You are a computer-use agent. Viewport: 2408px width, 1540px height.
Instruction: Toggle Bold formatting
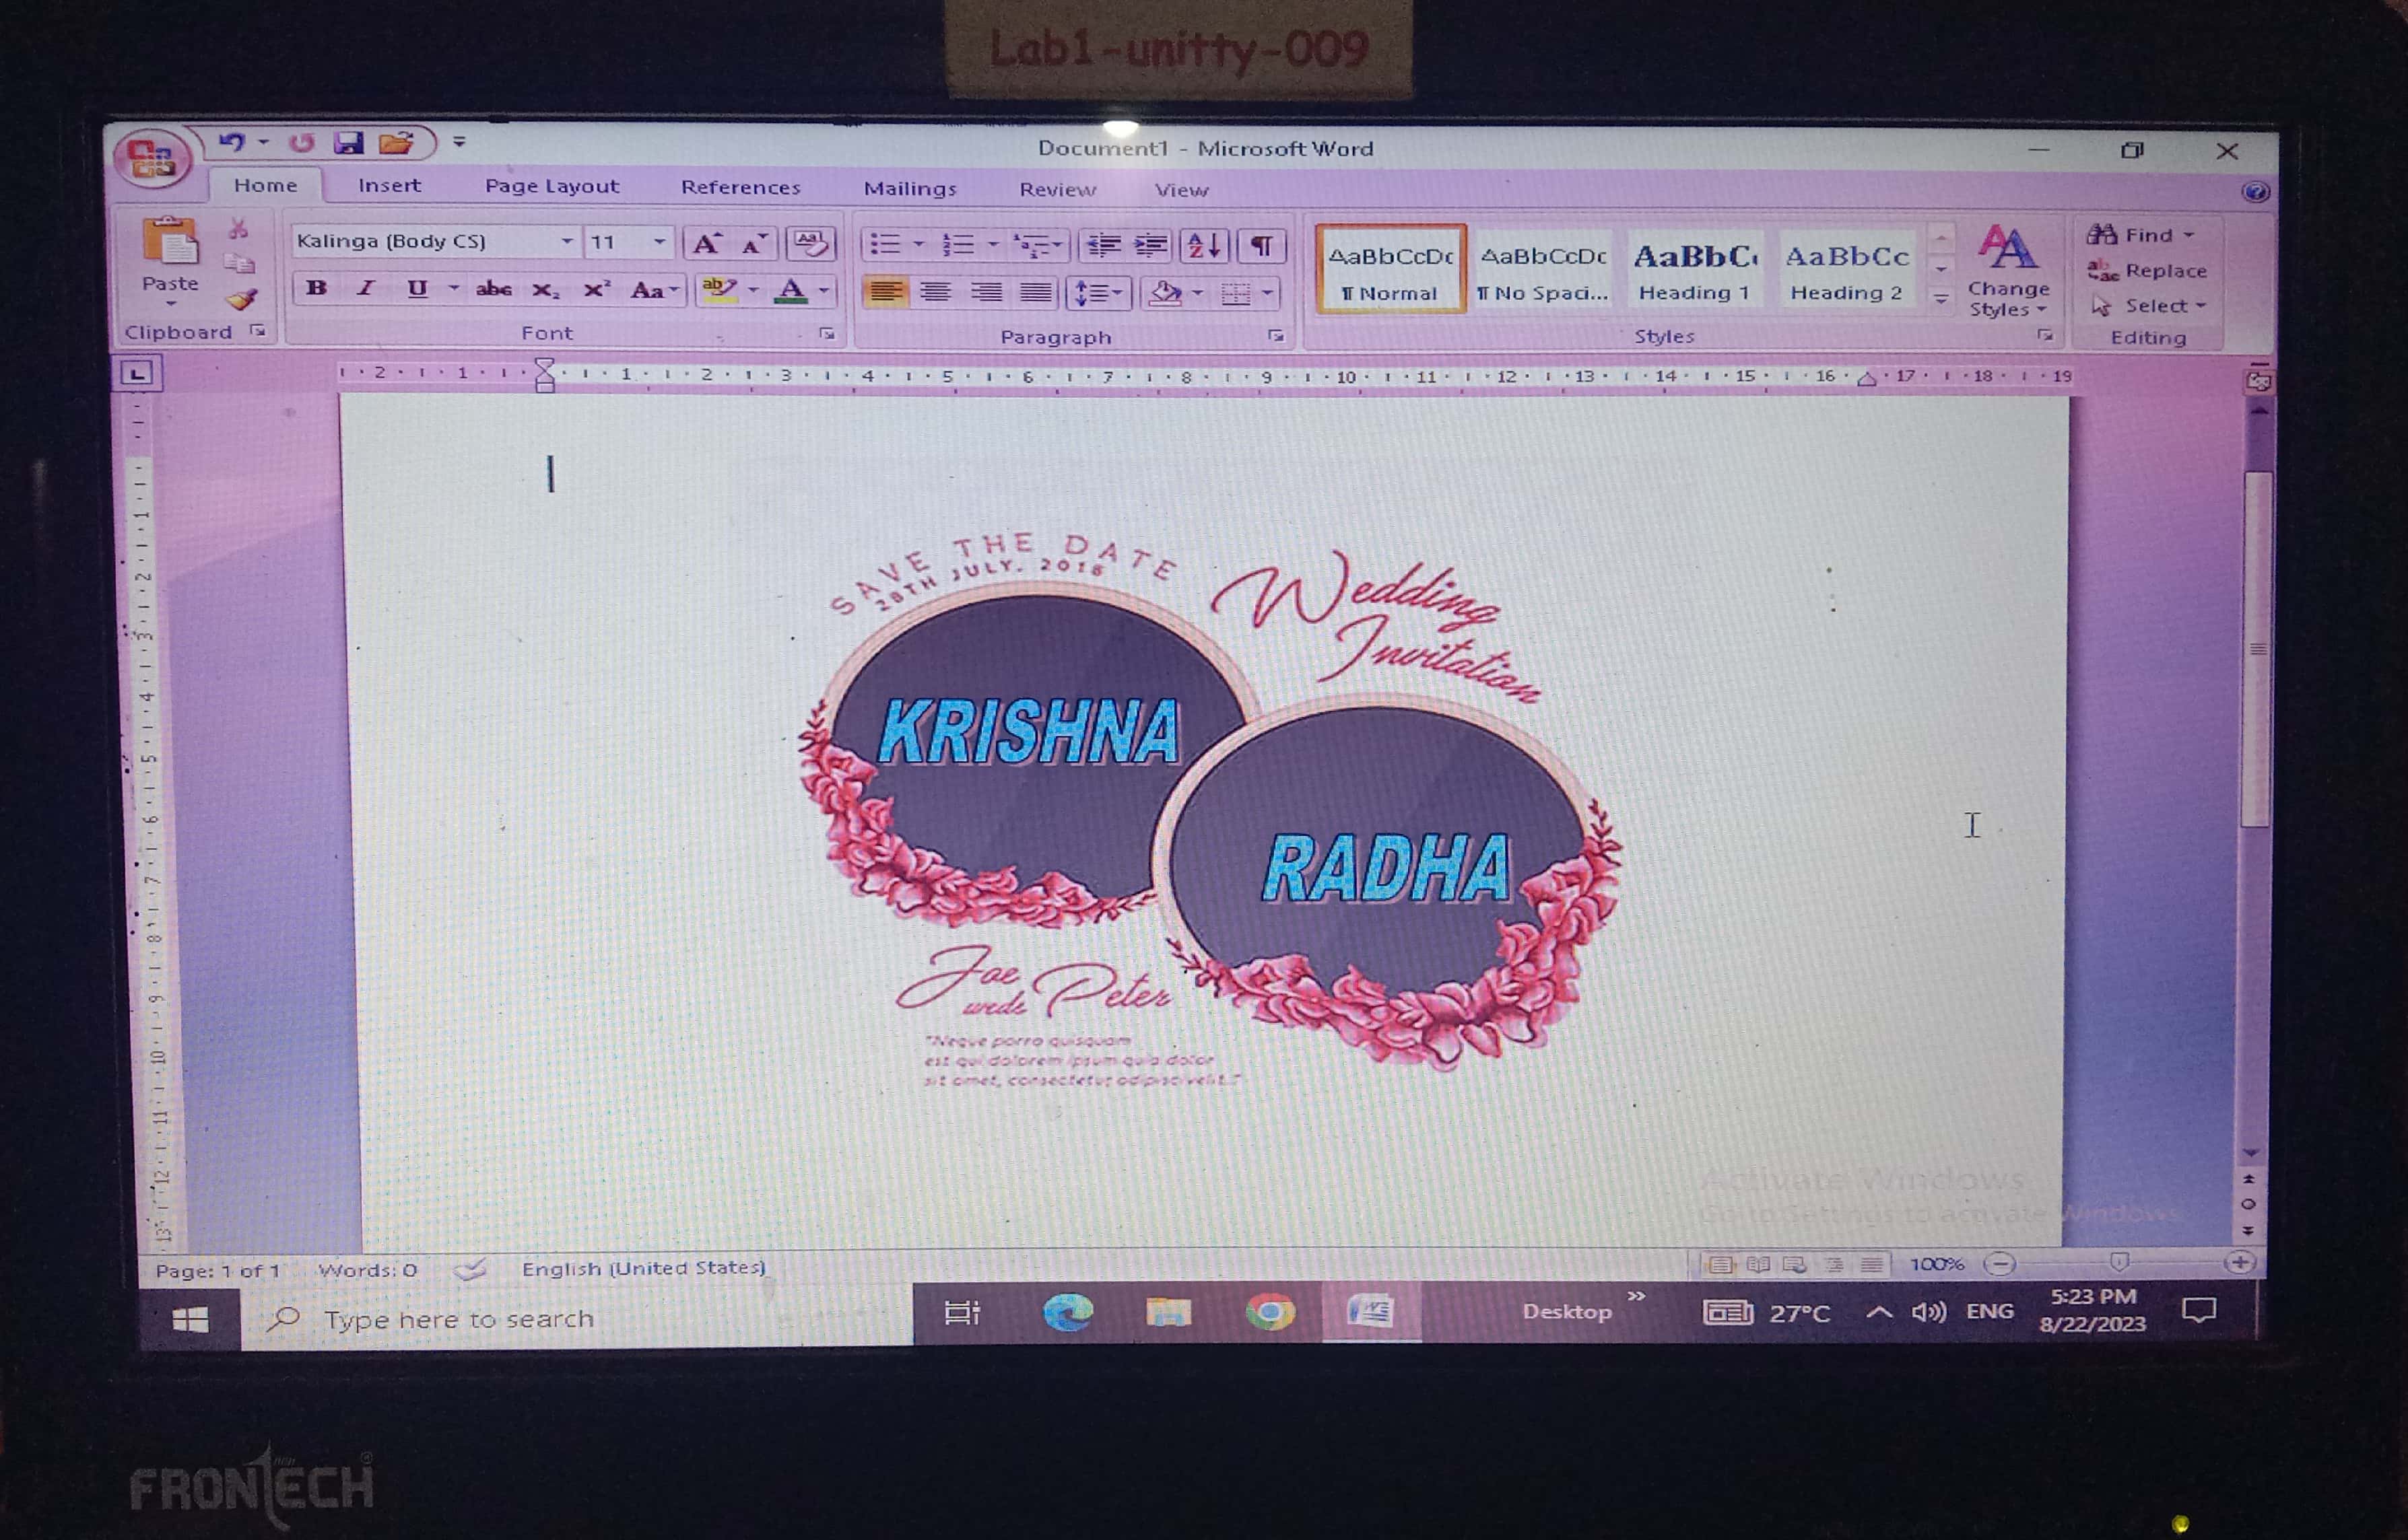pyautogui.click(x=316, y=288)
